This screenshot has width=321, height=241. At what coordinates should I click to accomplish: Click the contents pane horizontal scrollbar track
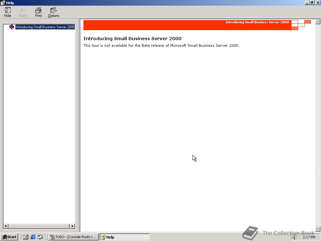point(39,226)
